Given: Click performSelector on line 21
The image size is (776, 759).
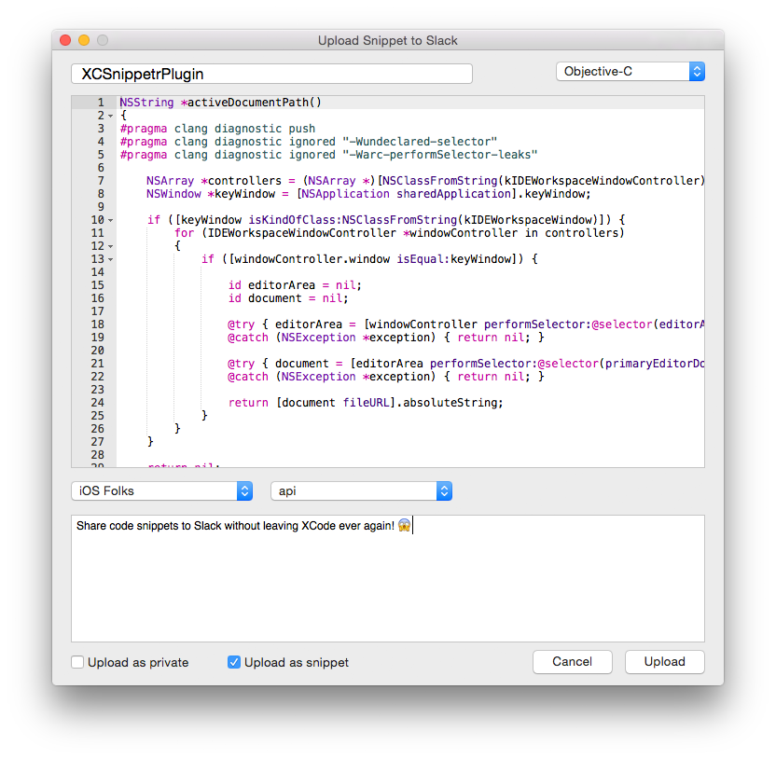Looking at the screenshot, I should [x=480, y=364].
